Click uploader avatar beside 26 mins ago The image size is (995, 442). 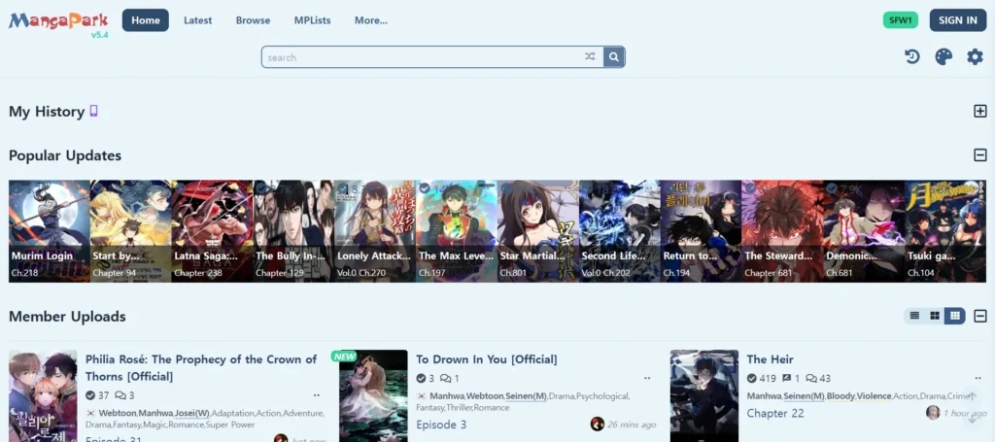tap(598, 425)
